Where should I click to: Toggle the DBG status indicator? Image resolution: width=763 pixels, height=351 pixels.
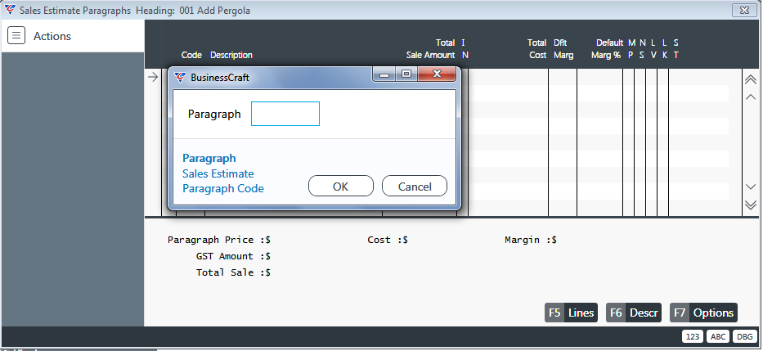pos(744,337)
